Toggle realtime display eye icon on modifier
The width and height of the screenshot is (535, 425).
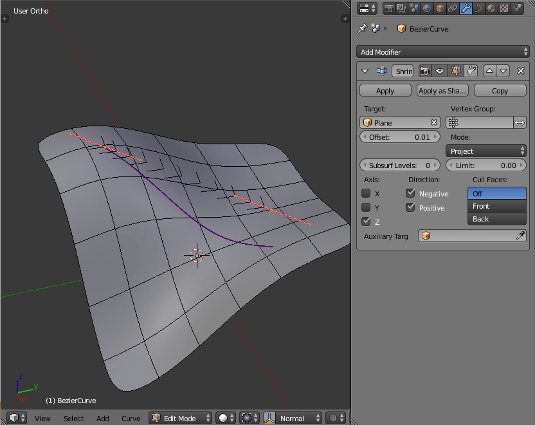point(440,71)
